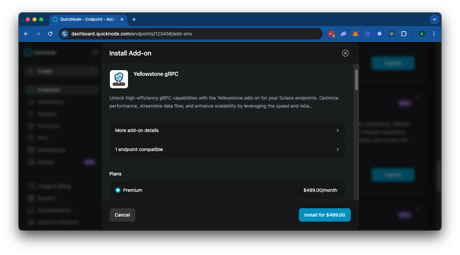Screen dimensions: 460x255
Task: Open the Phantom ghost extension
Action: tap(343, 34)
